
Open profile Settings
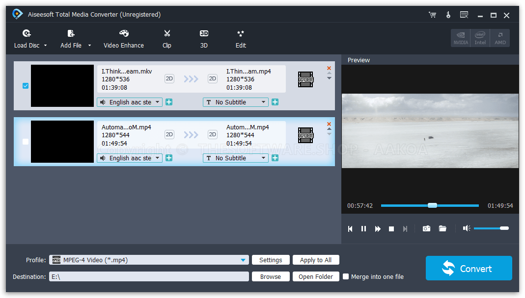[x=271, y=260]
